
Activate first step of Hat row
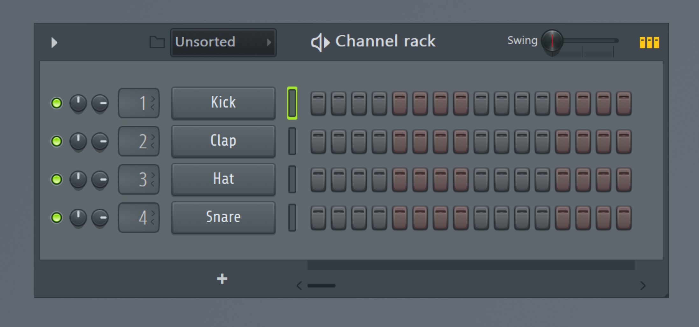[x=318, y=180]
